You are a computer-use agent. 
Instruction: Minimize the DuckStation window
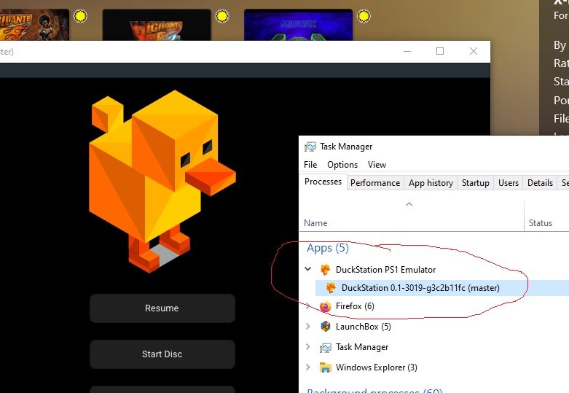pos(407,51)
